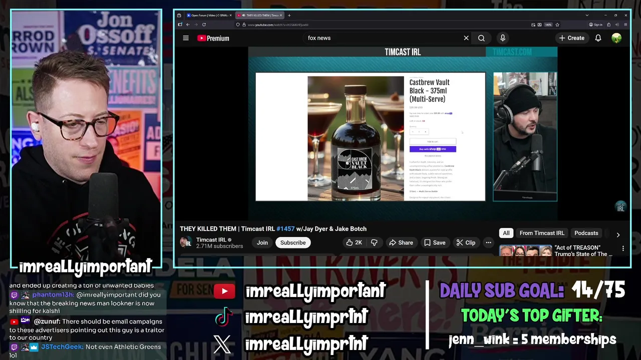Open the account avatar menu

[616, 38]
